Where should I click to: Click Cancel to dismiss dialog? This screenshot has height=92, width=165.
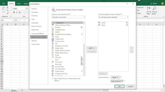point(130,86)
